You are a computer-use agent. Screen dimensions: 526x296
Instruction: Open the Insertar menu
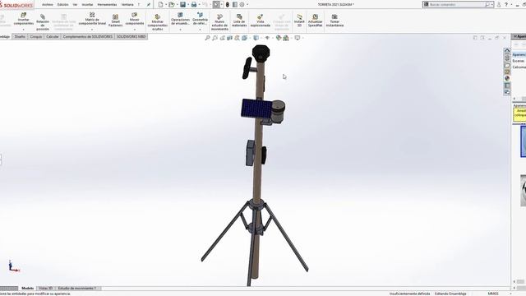click(x=87, y=5)
